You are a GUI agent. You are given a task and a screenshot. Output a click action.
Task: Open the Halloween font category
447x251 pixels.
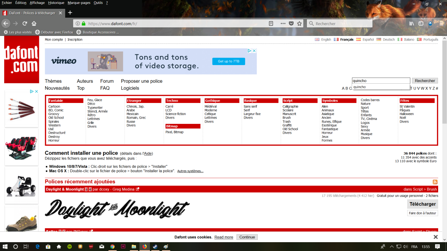[x=406, y=114]
